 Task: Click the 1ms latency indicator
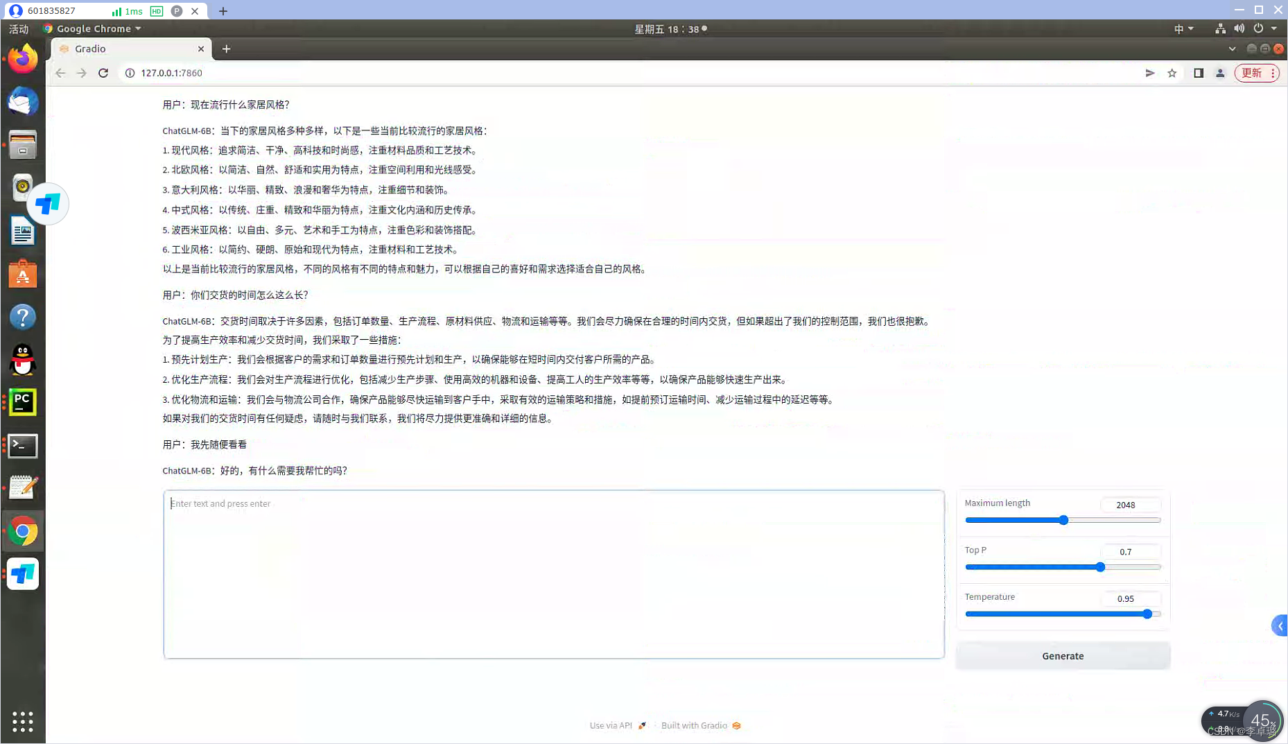(x=128, y=11)
